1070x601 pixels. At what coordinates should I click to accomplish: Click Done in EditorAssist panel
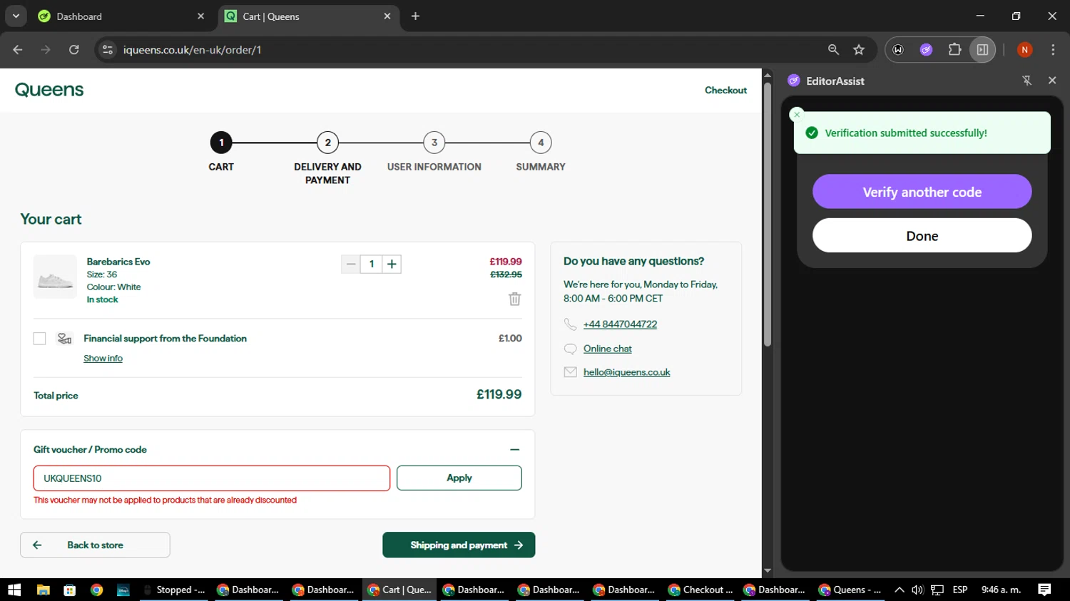pos(922,235)
